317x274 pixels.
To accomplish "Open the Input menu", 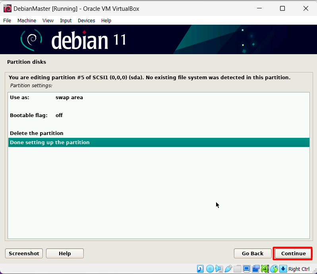I will click(x=66, y=20).
